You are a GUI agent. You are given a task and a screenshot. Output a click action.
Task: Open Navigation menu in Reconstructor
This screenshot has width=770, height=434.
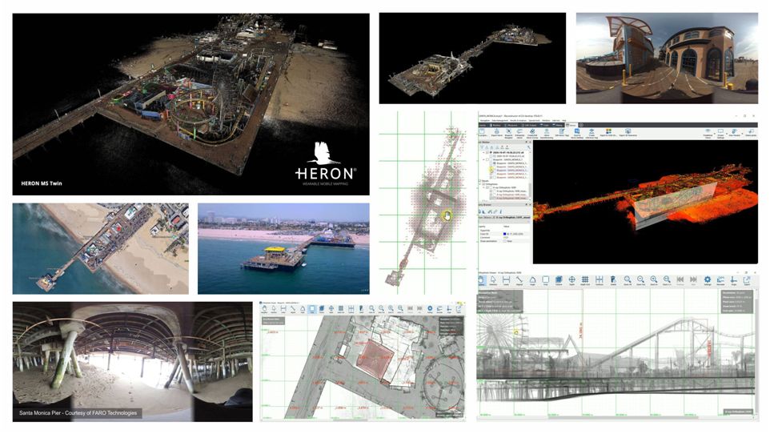(x=485, y=120)
